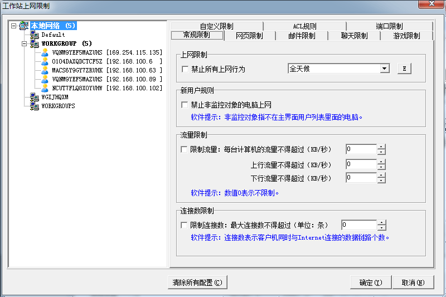This screenshot has height=297, width=446.
Task: Click user icon for MACS6Y9GY7ZRUHK
Action: (x=45, y=70)
